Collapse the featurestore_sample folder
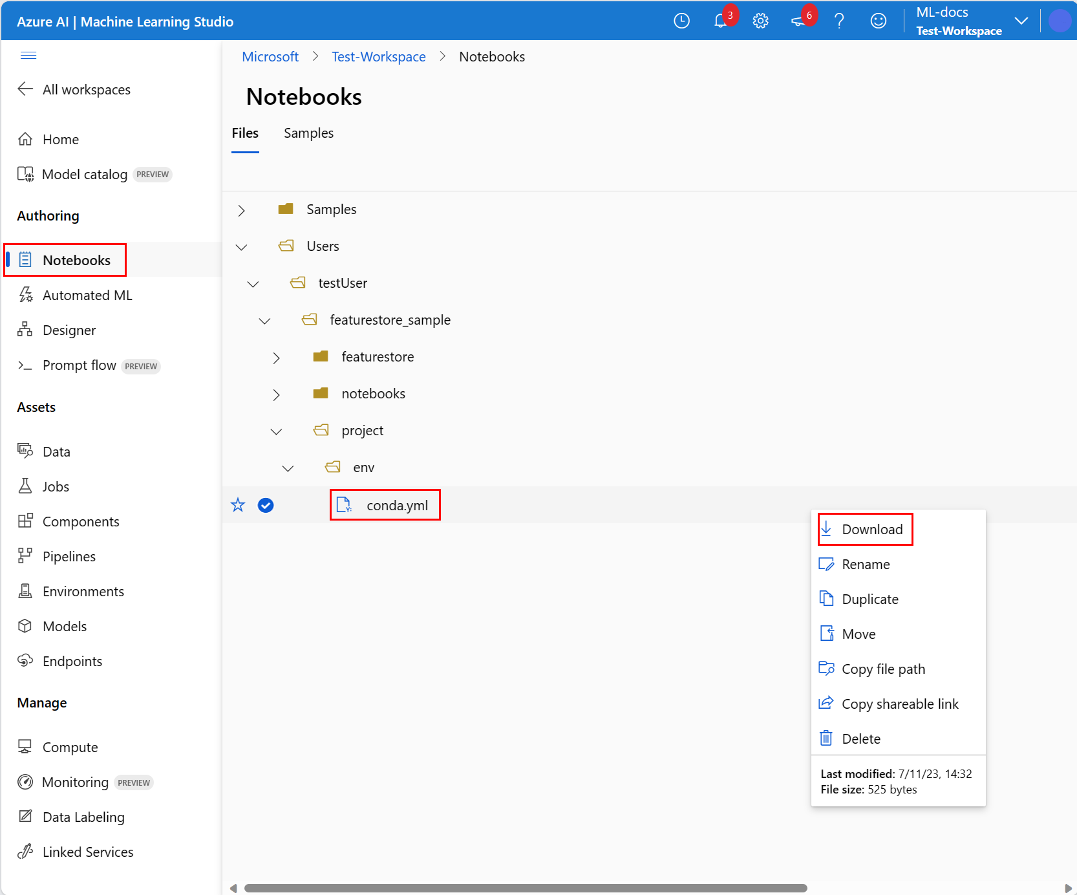The image size is (1077, 895). (x=265, y=321)
